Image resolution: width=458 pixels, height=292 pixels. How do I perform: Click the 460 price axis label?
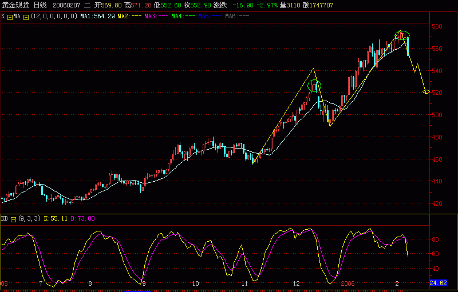[437, 159]
